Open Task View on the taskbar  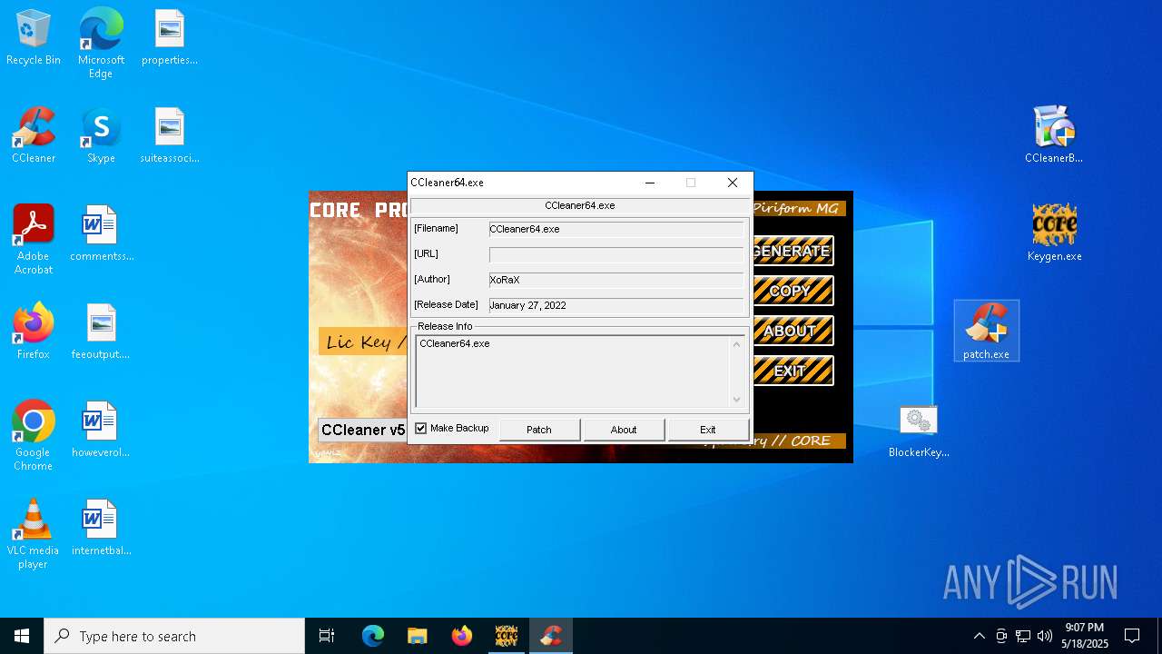pos(327,636)
